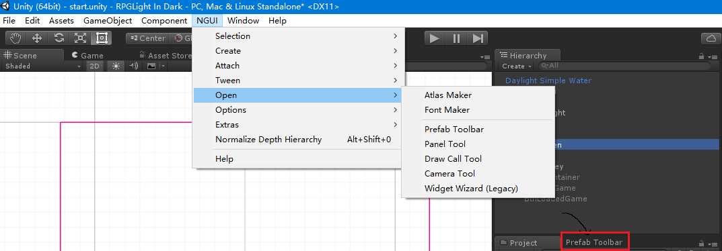Screen dimensions: 722x251
Task: Open Atlas Maker
Action: [x=478, y=95]
